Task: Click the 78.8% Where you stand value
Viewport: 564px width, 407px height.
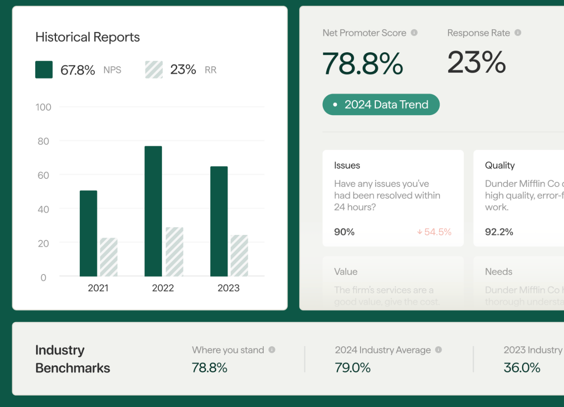Action: [210, 367]
